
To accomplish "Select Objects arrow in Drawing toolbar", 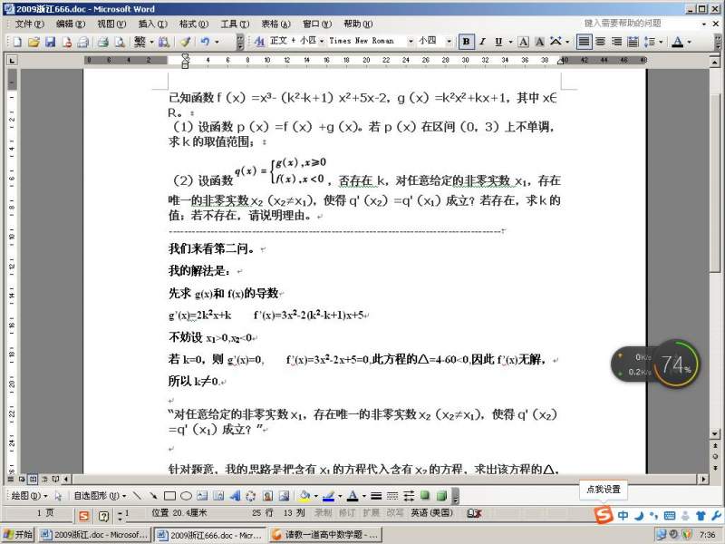I will (58, 496).
